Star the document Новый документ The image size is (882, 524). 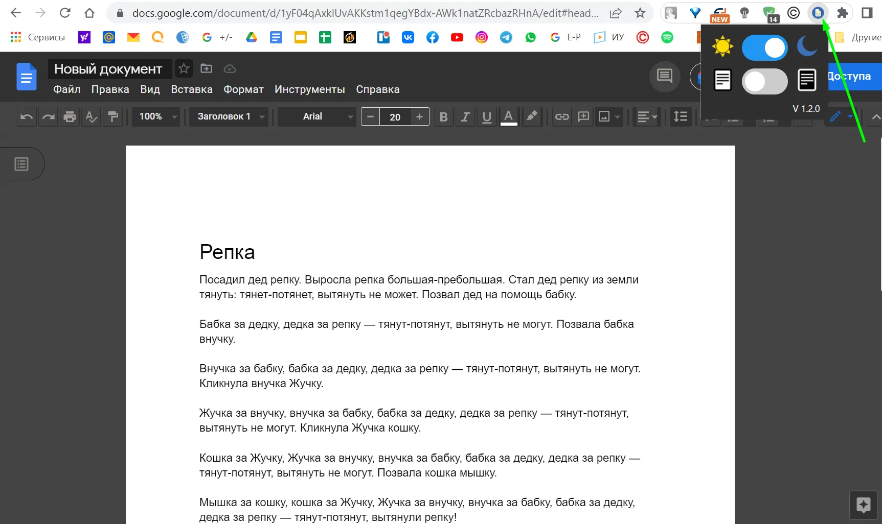tap(184, 68)
